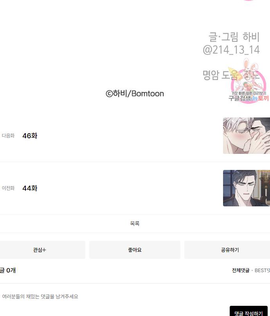Click the author handle @214_13_14
The image size is (270, 316).
point(231,50)
